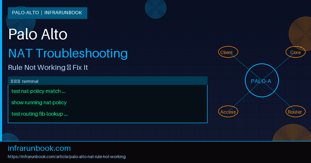311x163 pixels.
Task: Open the infrarunbook.com article link
Action: click(x=67, y=157)
